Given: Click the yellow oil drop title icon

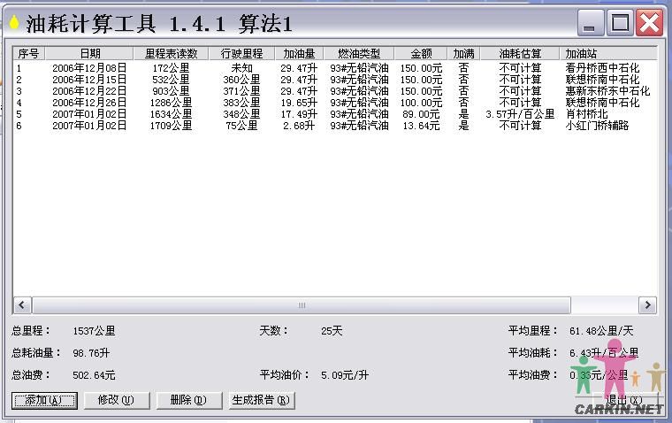Looking at the screenshot, I should 13,22.
